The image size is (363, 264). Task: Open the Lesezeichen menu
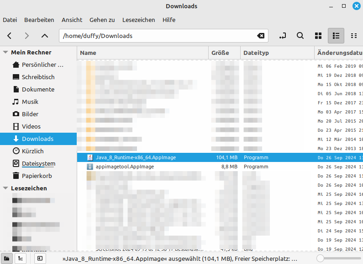tap(138, 20)
